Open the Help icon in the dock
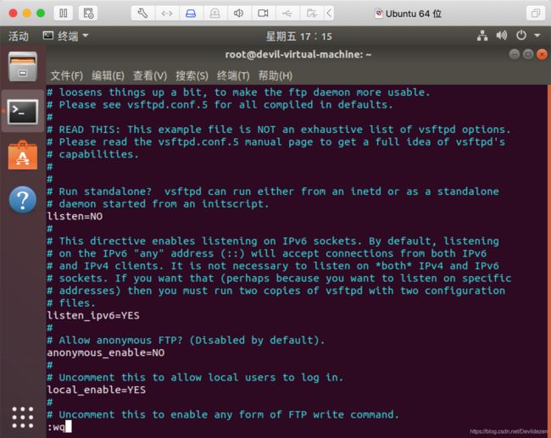This screenshot has width=551, height=438. [23, 200]
